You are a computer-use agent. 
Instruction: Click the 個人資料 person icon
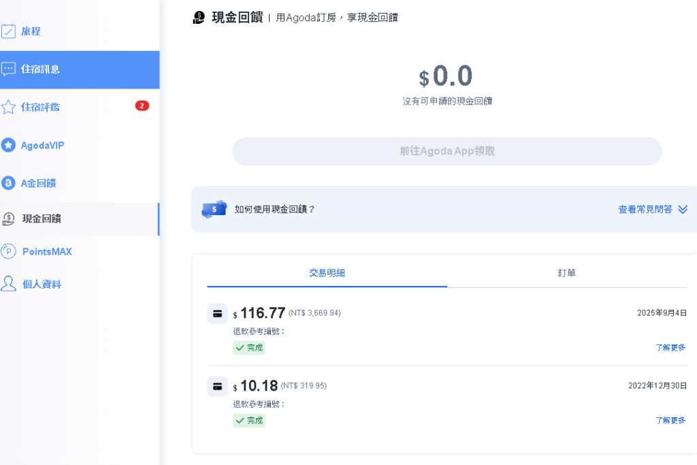[8, 284]
